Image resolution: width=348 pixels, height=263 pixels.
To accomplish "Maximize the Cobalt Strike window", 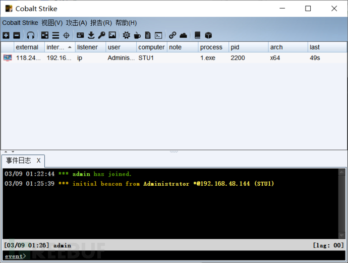I will 308,9.
